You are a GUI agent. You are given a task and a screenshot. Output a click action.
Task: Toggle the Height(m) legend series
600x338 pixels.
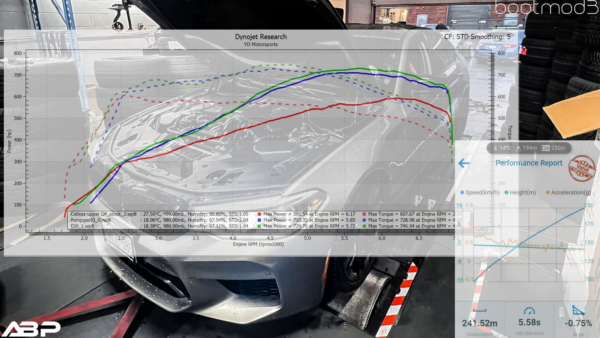(519, 192)
